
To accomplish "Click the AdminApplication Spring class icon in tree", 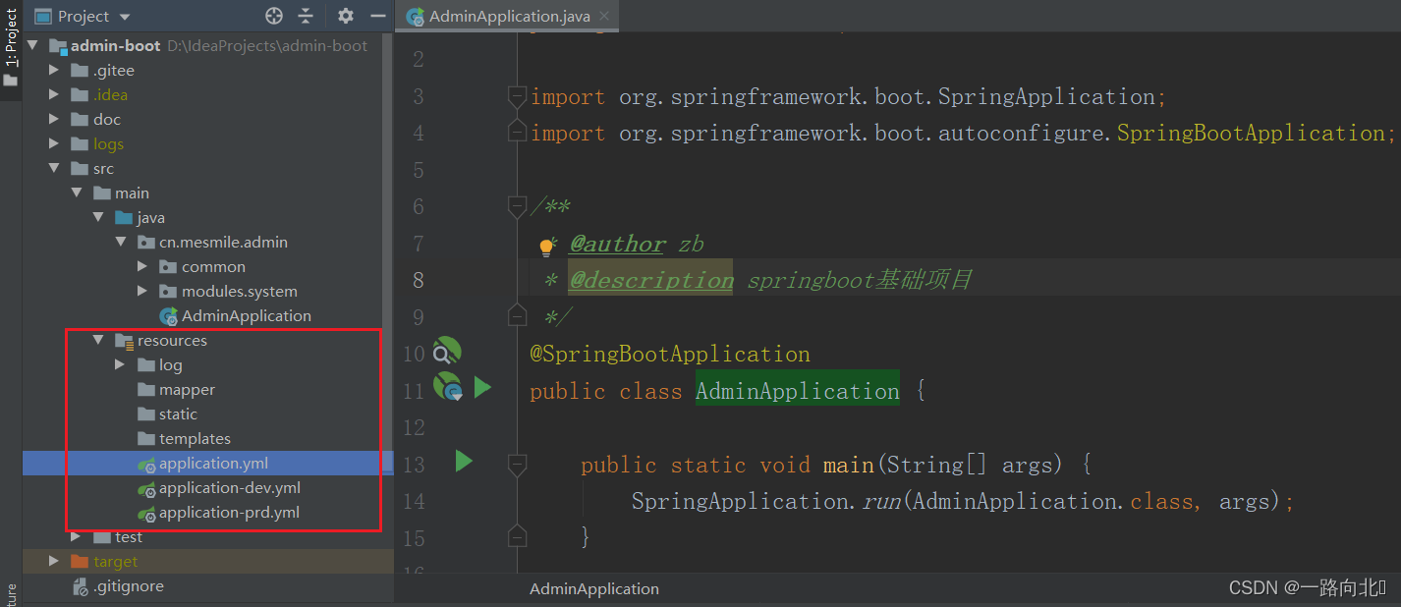I will (168, 316).
